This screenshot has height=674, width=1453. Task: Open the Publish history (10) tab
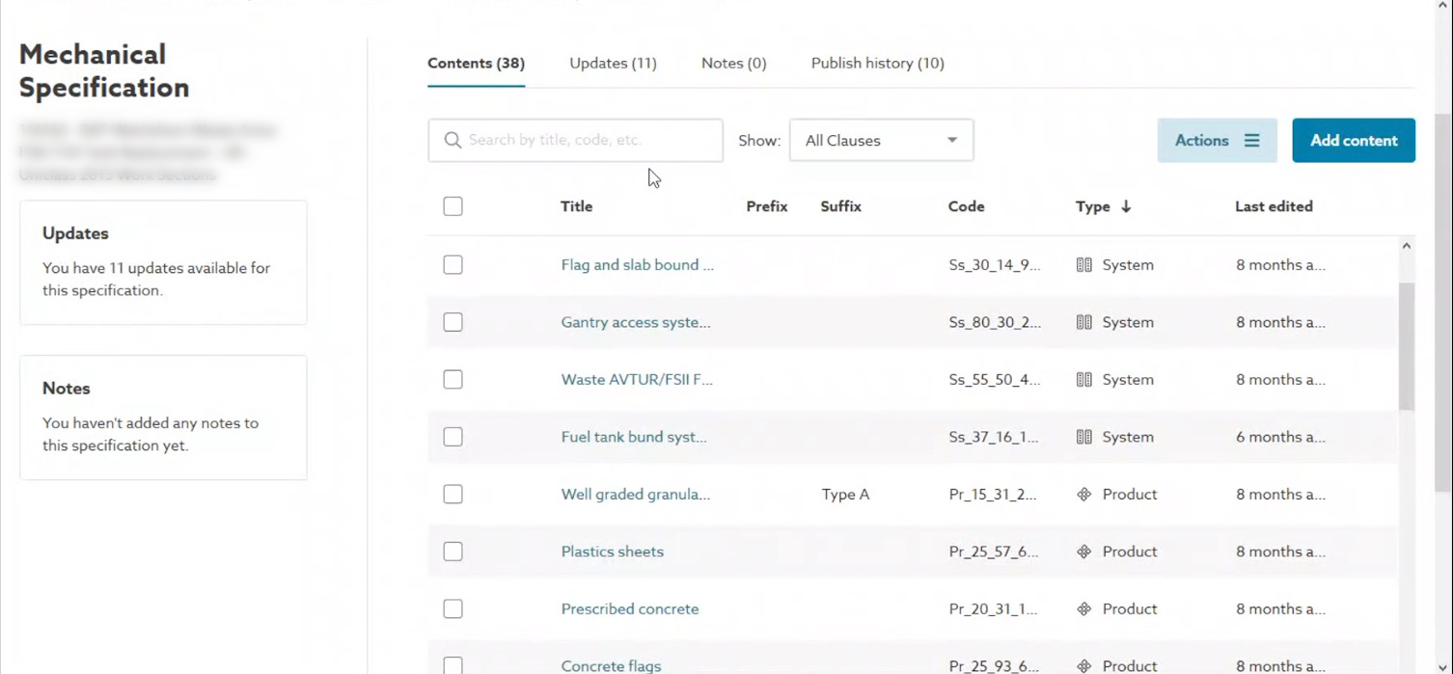[x=877, y=63]
